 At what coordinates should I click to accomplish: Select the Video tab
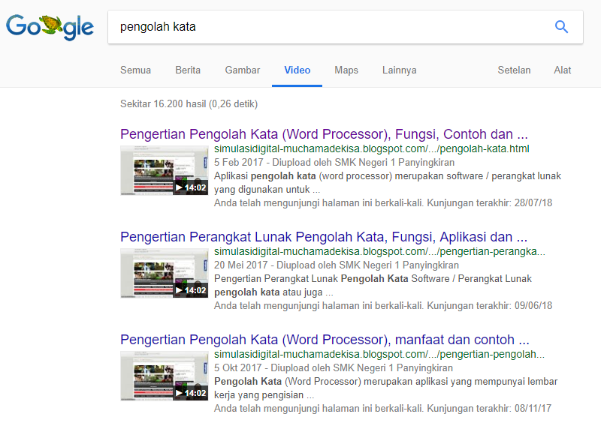coord(297,70)
